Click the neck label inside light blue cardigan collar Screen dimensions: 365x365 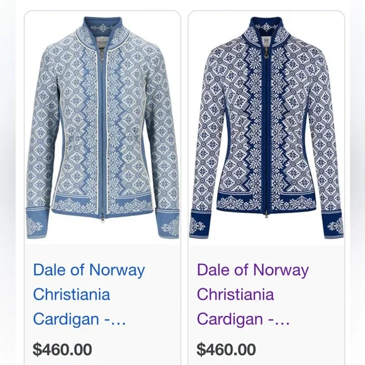tap(103, 42)
